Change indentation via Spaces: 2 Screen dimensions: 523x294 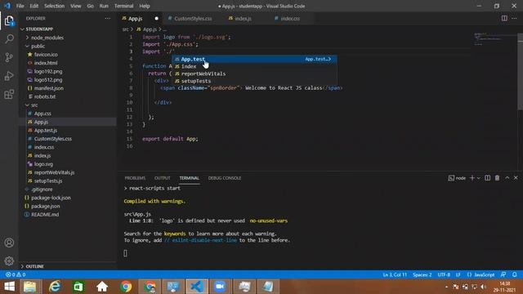pos(422,274)
